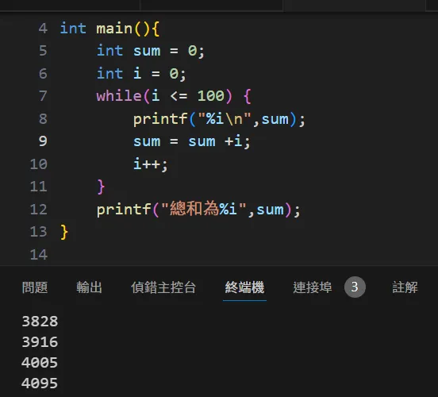Place cursor on 'int main(){' line
The height and width of the screenshot is (397, 438).
(x=109, y=29)
